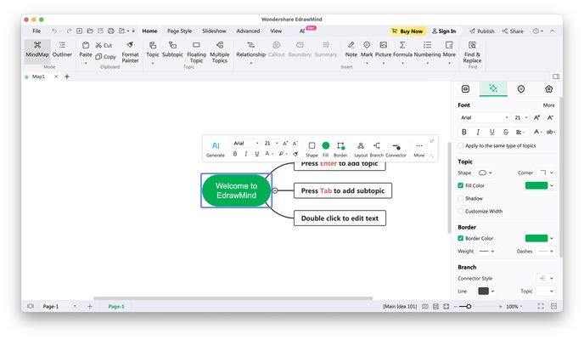Insert a Subtopic from the ribbon
This screenshot has width=584, height=340.
172,49
